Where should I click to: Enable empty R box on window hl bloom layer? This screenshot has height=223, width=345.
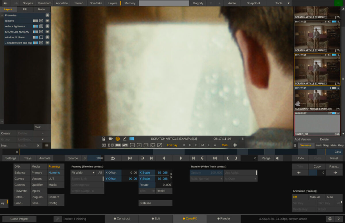[x=41, y=37]
